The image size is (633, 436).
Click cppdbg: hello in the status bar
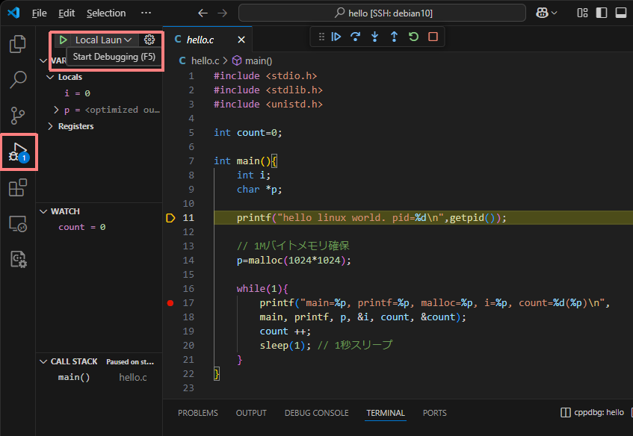click(x=598, y=411)
